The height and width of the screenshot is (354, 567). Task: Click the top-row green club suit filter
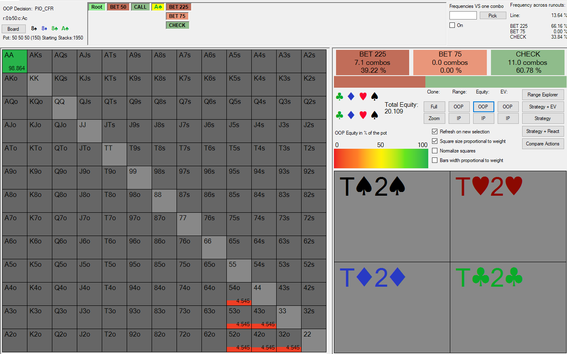pyautogui.click(x=339, y=96)
